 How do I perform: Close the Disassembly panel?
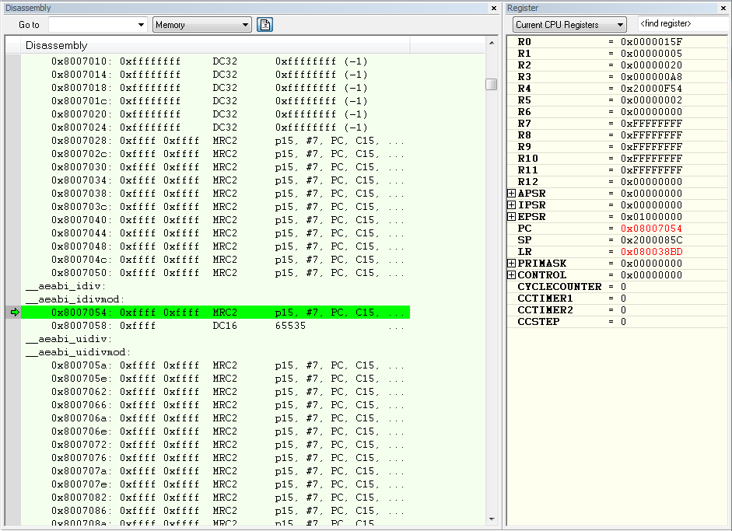point(494,8)
